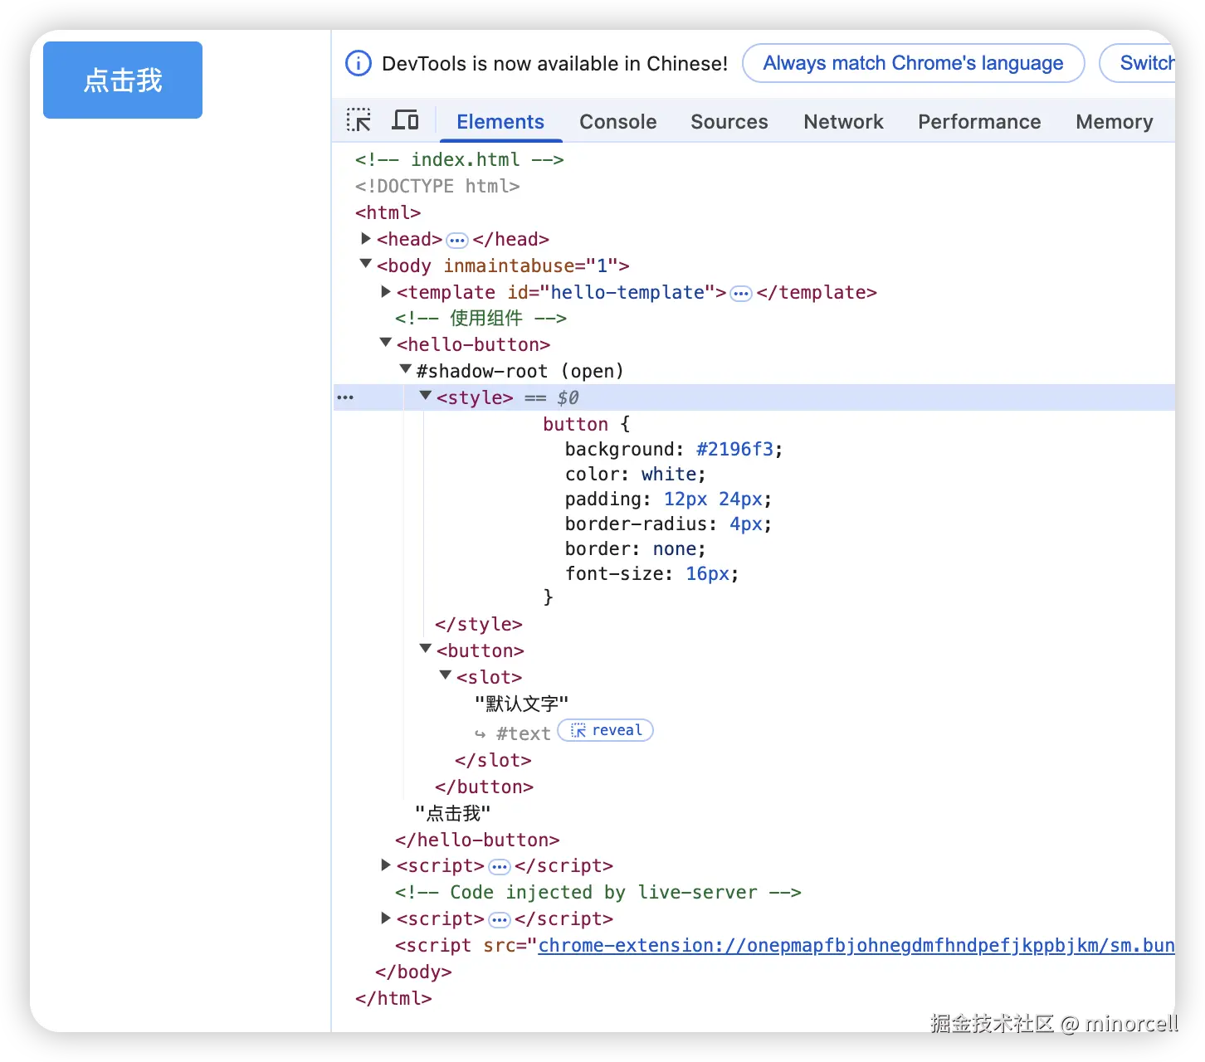1205x1062 pixels.
Task: Open the Performance tab
Action: 979,122
